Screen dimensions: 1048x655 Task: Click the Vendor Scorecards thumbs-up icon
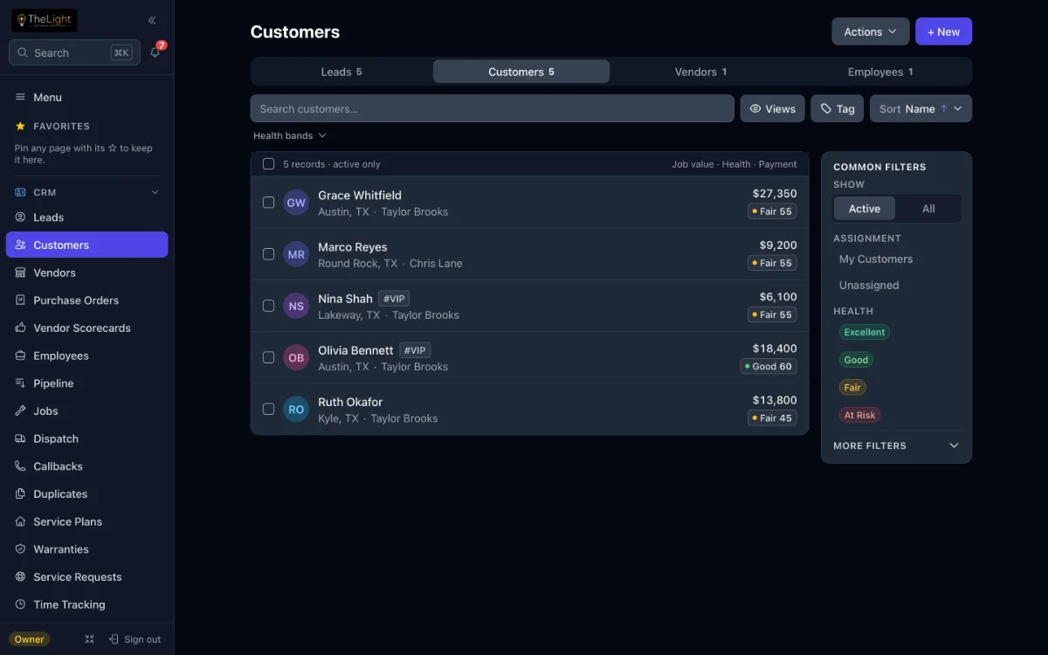[20, 328]
